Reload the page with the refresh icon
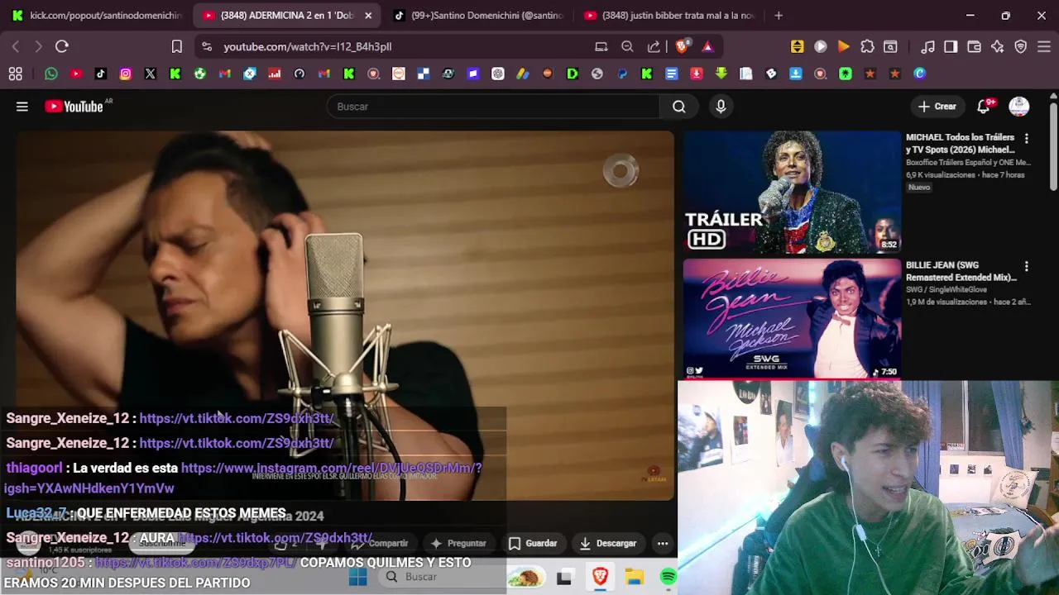Image resolution: width=1059 pixels, height=595 pixels. click(x=62, y=46)
